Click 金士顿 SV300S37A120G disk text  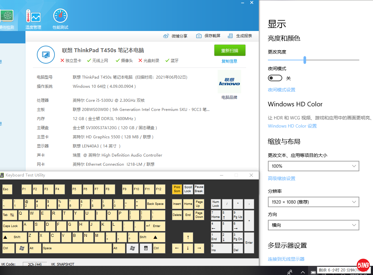point(115,128)
